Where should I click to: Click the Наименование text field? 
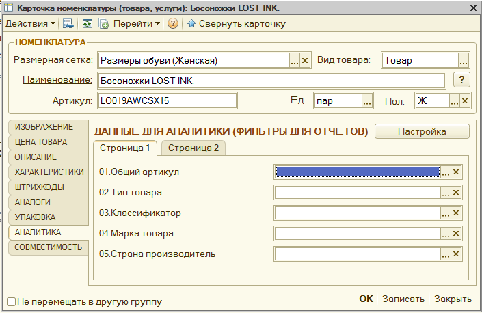click(271, 81)
